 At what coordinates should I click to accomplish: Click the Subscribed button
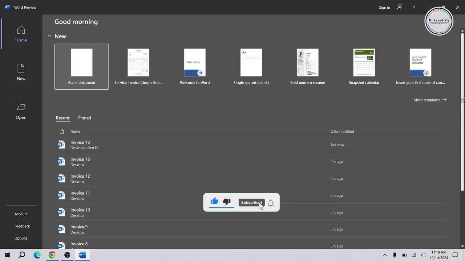click(x=251, y=203)
